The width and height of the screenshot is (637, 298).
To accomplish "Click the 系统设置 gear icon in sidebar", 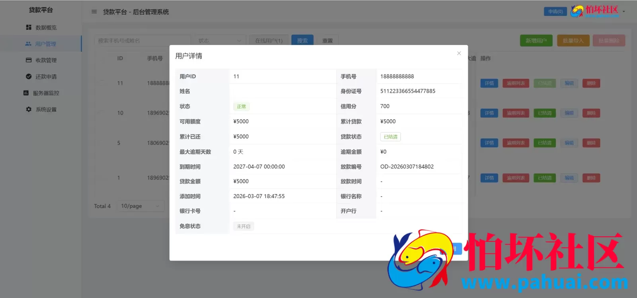I will pyautogui.click(x=29, y=109).
